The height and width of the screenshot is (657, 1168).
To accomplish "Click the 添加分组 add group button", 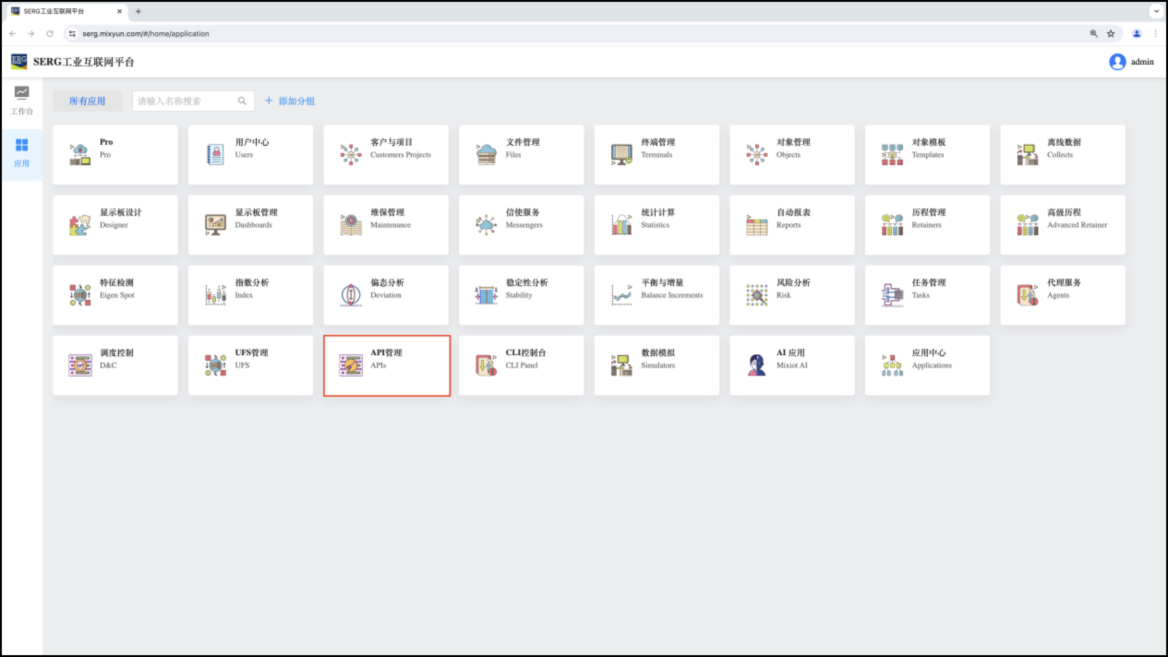I will (290, 101).
